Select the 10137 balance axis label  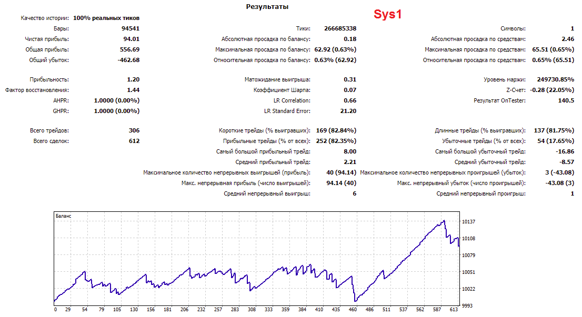point(468,222)
